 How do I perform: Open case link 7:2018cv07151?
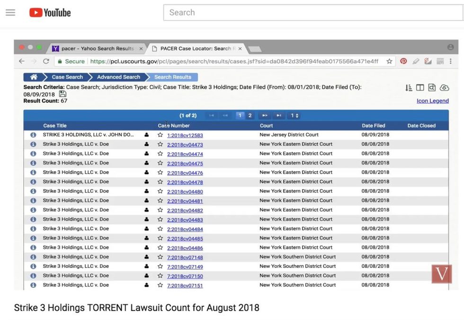[185, 285]
